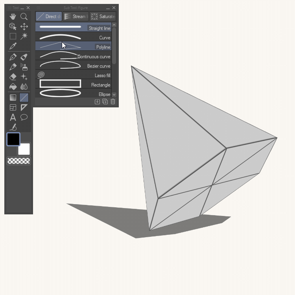Viewport: 295px width, 295px height.
Task: Click the delete sub tool trash icon
Action: pos(113,101)
